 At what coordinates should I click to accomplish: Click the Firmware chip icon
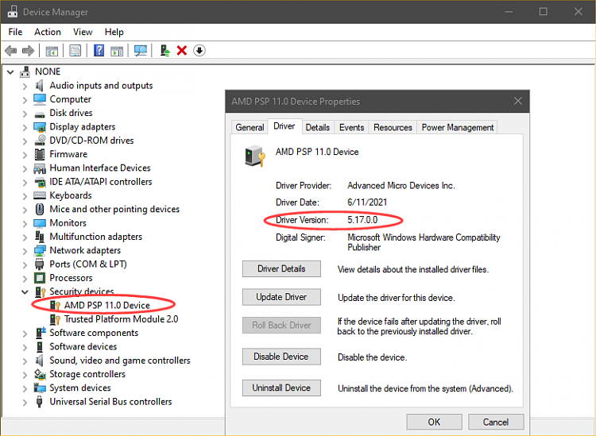pyautogui.click(x=40, y=154)
